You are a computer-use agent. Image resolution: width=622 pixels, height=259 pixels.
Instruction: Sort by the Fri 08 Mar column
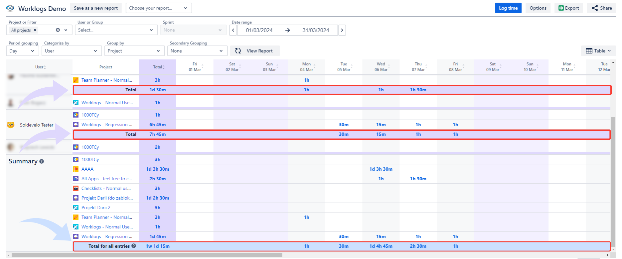click(463, 67)
